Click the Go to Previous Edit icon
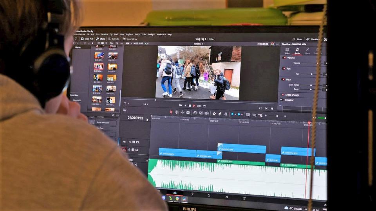376x211 pixels. (272, 109)
